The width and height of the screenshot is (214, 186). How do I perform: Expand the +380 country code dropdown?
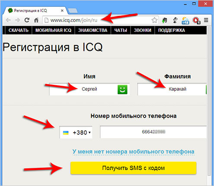click(x=76, y=132)
